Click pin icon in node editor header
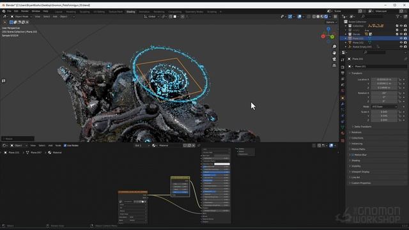This screenshot has height=230, width=409. (199, 146)
